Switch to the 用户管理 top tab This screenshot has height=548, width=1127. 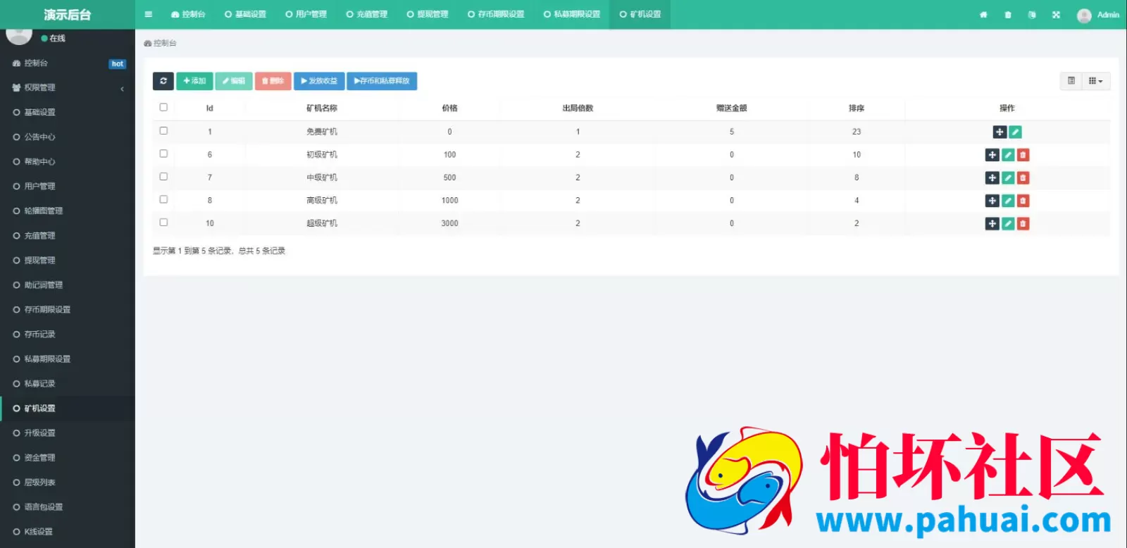click(306, 15)
